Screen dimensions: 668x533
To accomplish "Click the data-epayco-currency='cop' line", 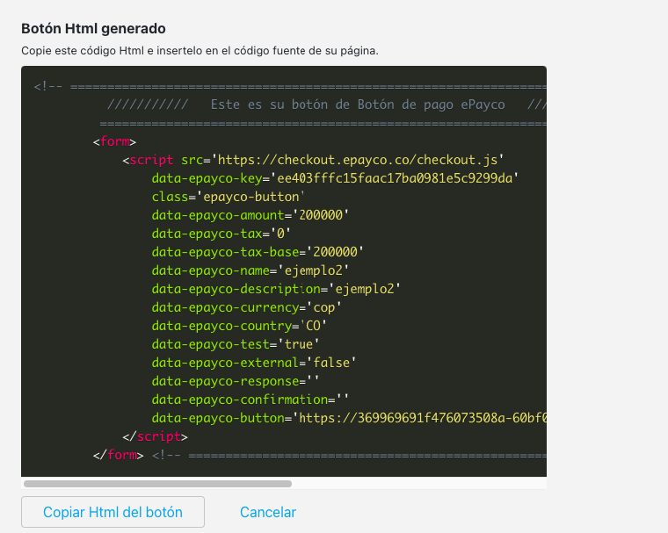I will pyautogui.click(x=246, y=307).
